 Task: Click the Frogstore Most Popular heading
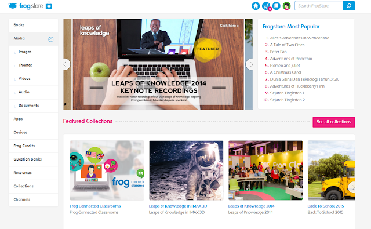coord(291,27)
